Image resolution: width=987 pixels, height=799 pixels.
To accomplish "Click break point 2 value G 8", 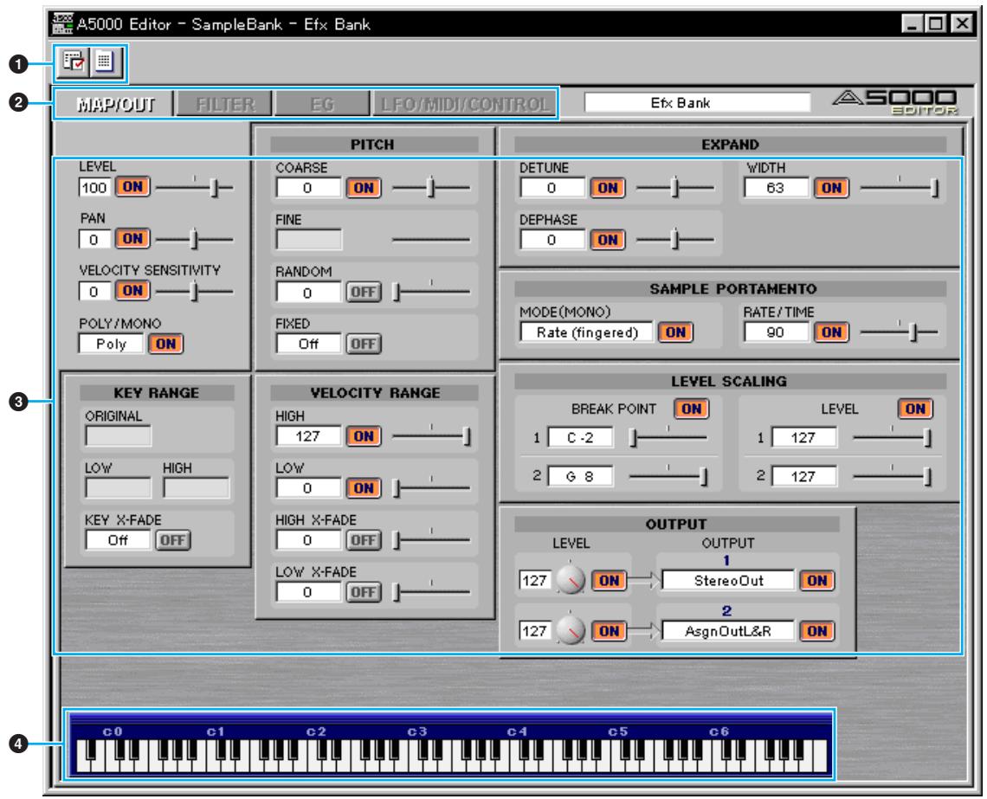I will pyautogui.click(x=580, y=476).
